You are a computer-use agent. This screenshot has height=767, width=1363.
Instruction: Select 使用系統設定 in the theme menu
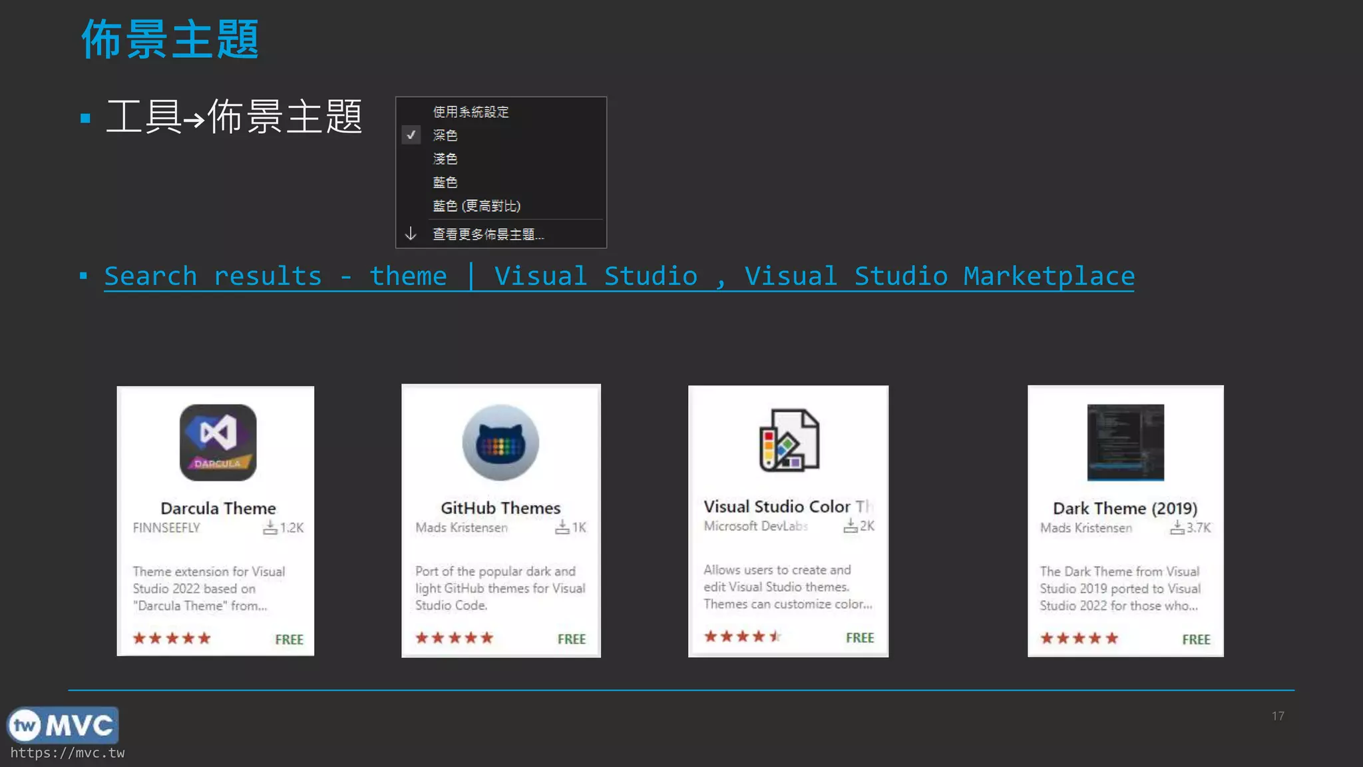coord(471,112)
